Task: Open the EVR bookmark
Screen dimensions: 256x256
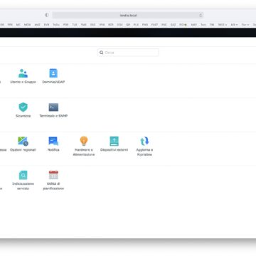Action: 46,25
